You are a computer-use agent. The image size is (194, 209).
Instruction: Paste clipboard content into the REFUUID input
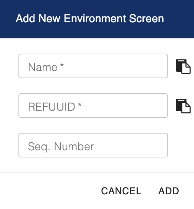(x=183, y=106)
